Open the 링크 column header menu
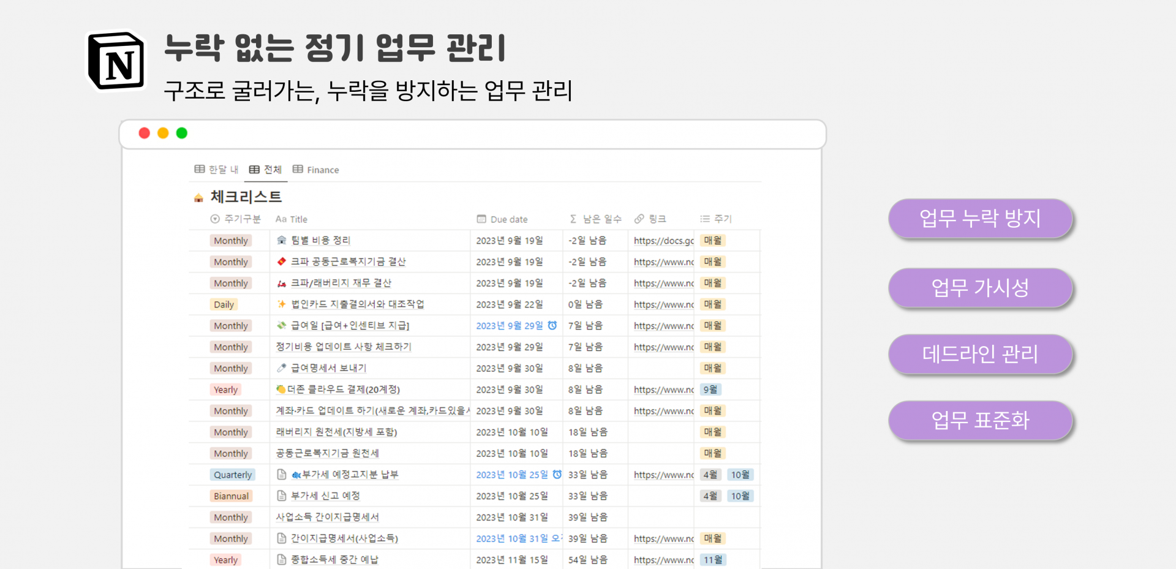 pyautogui.click(x=650, y=219)
